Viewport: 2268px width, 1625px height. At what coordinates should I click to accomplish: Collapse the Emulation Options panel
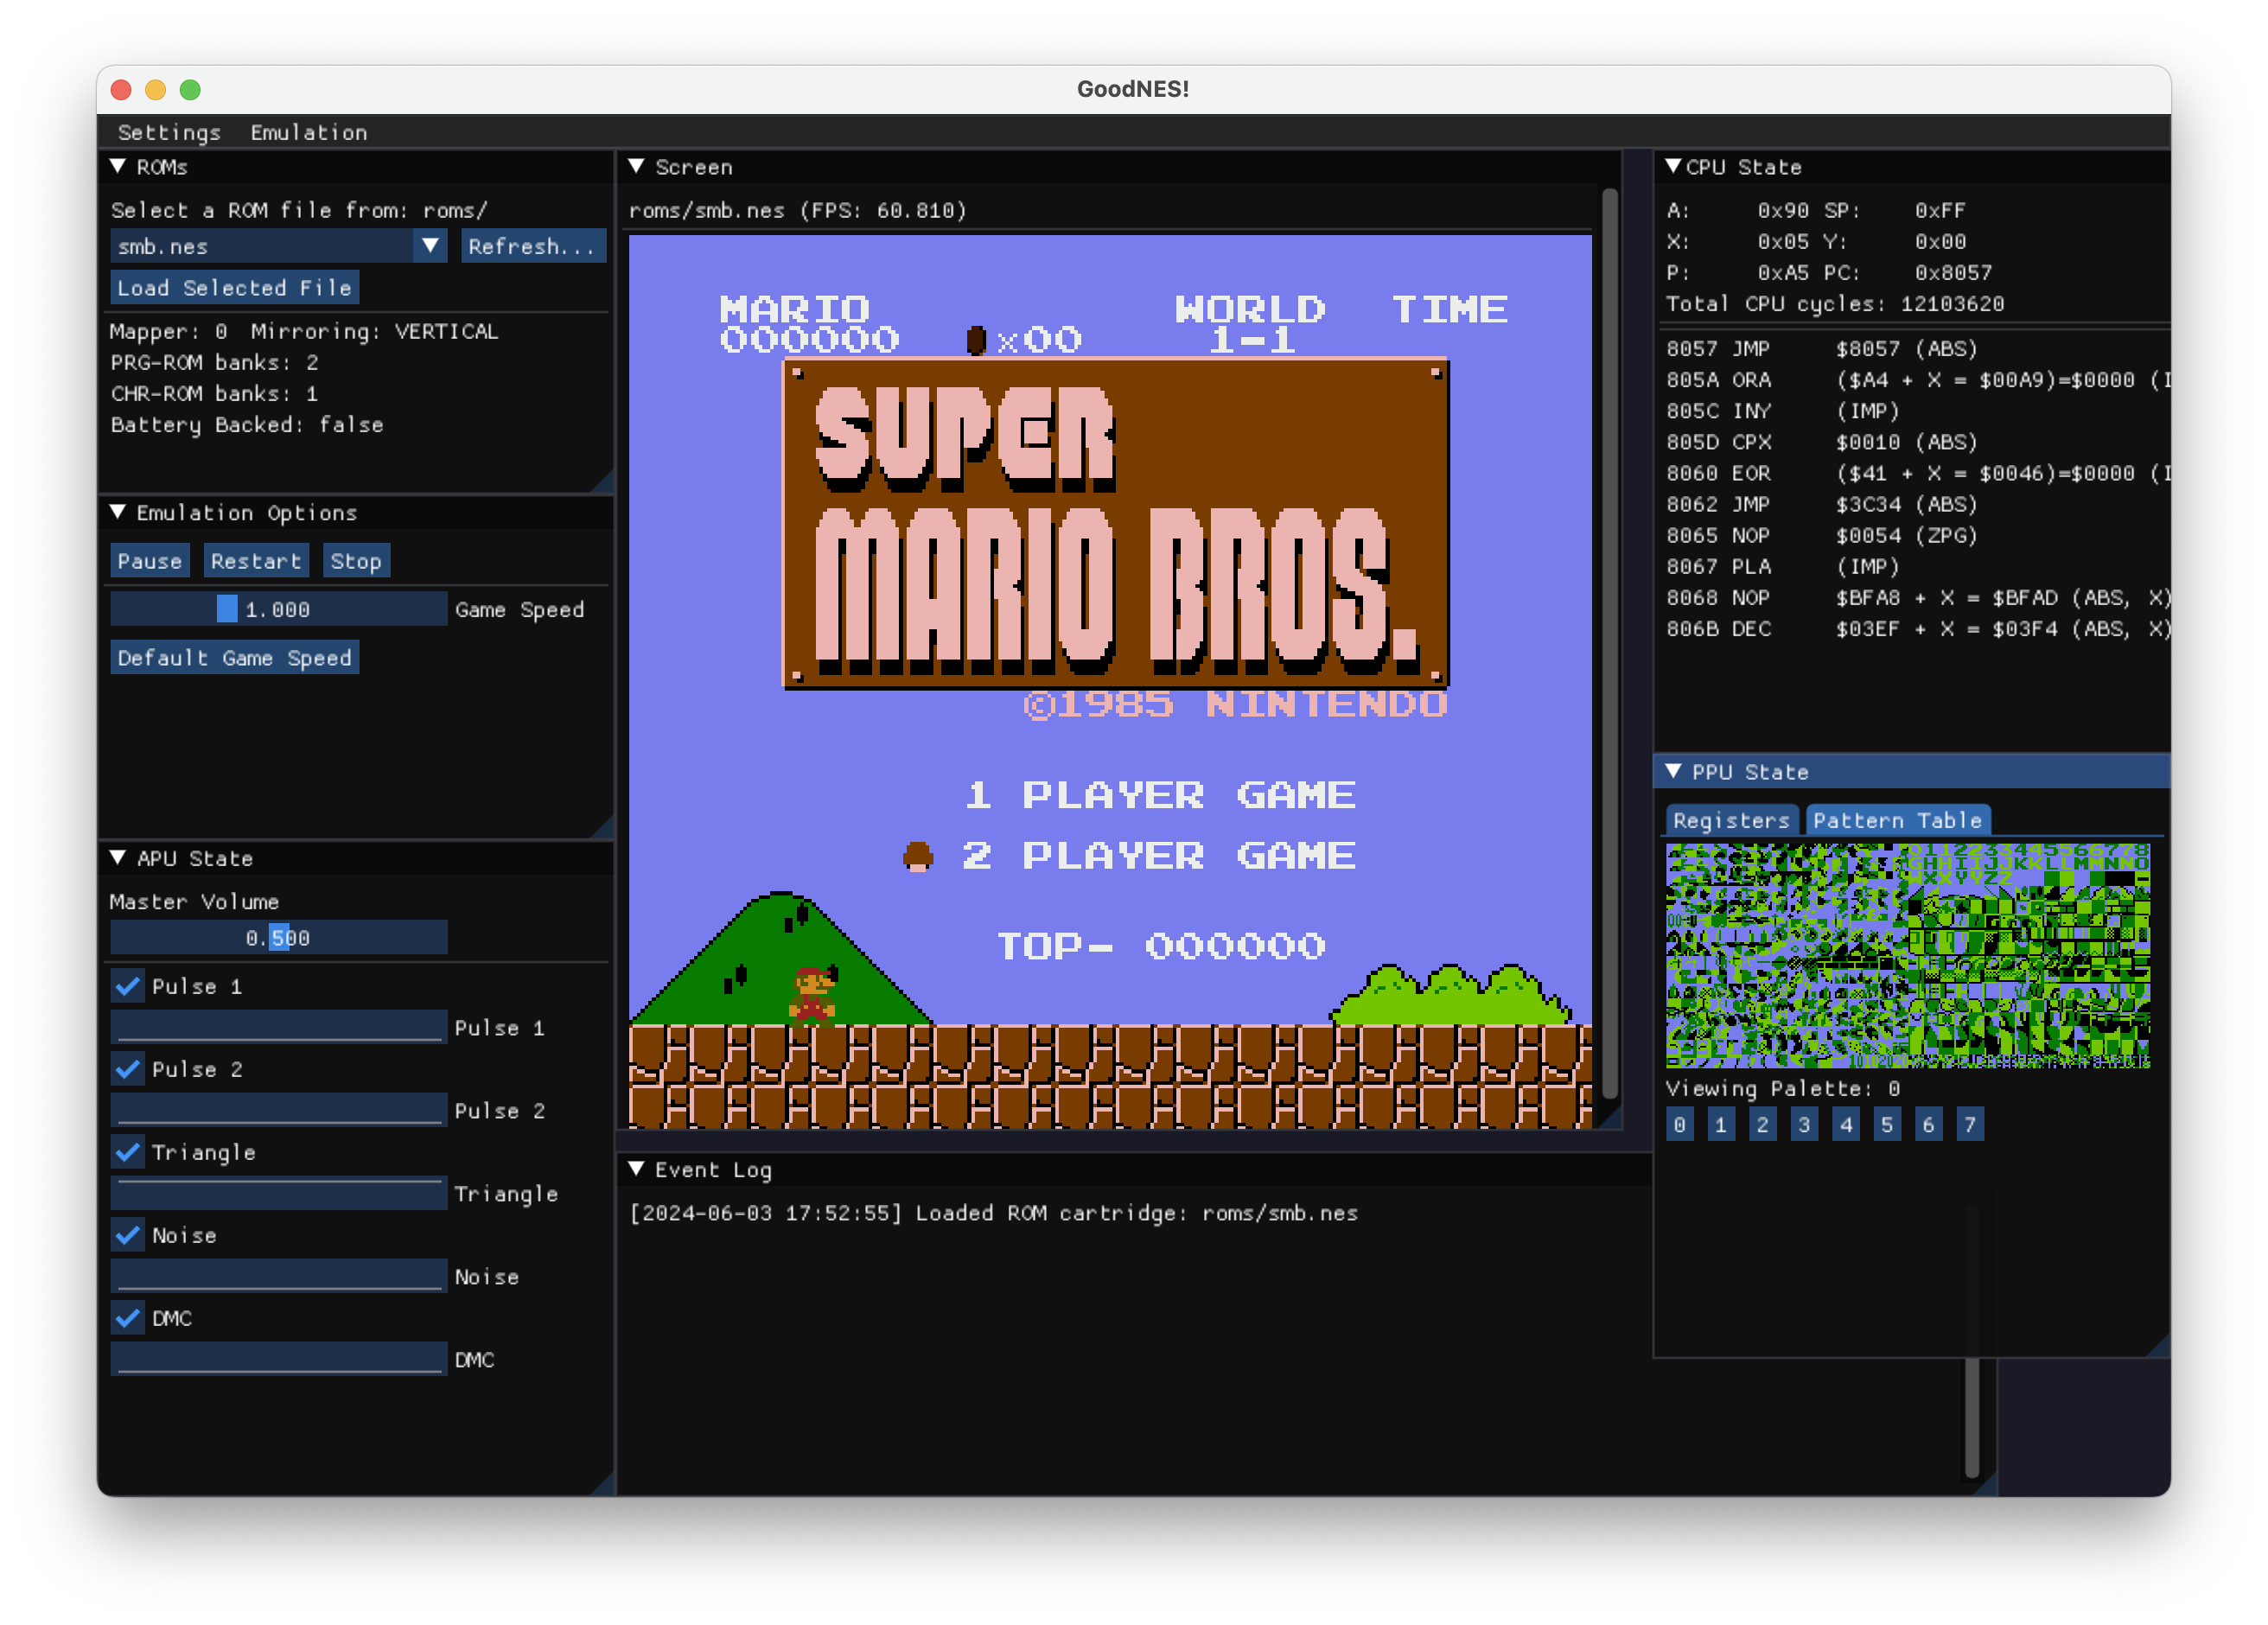(x=118, y=512)
